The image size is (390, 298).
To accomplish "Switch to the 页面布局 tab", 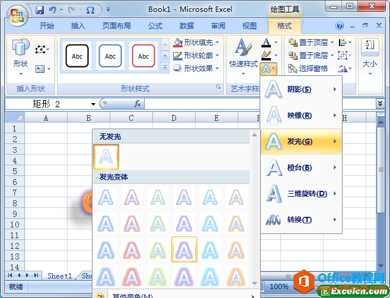I will [116, 26].
